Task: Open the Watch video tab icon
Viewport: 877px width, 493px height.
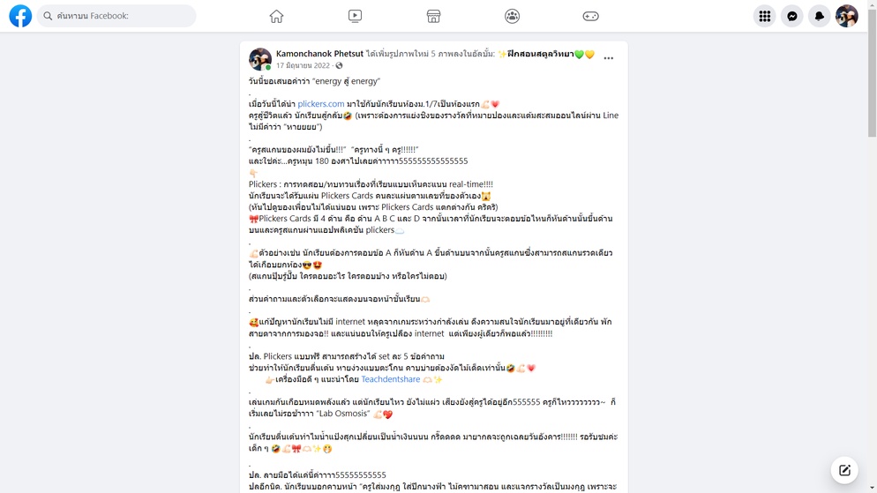Action: (356, 16)
